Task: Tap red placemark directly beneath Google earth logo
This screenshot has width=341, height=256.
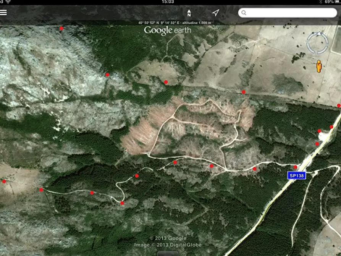Action: click(166, 82)
